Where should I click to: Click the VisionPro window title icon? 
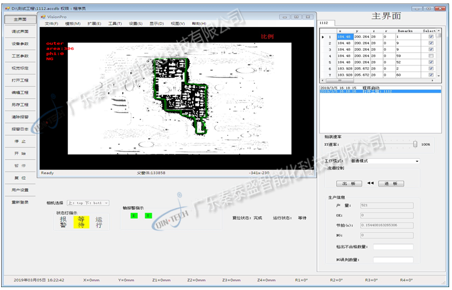42,17
